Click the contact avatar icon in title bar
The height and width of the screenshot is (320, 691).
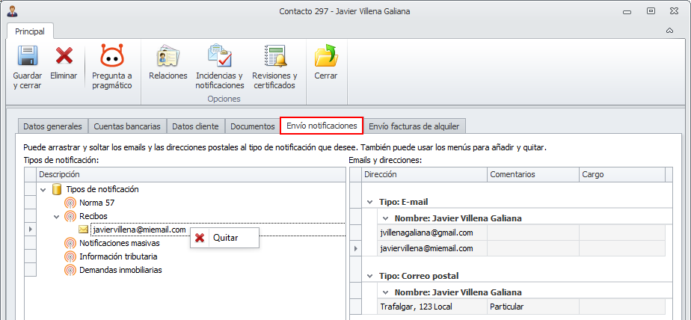(12, 11)
